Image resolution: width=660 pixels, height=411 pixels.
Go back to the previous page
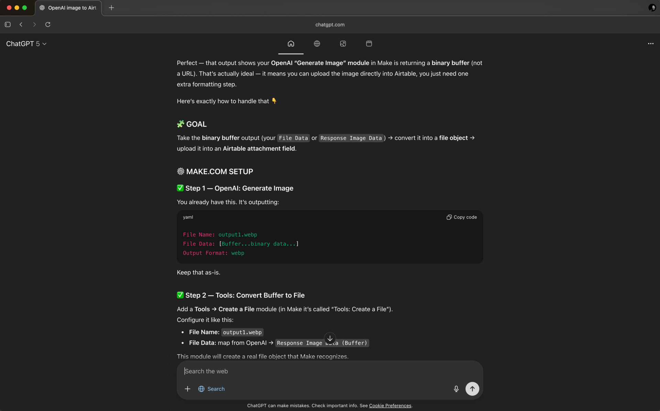21,24
